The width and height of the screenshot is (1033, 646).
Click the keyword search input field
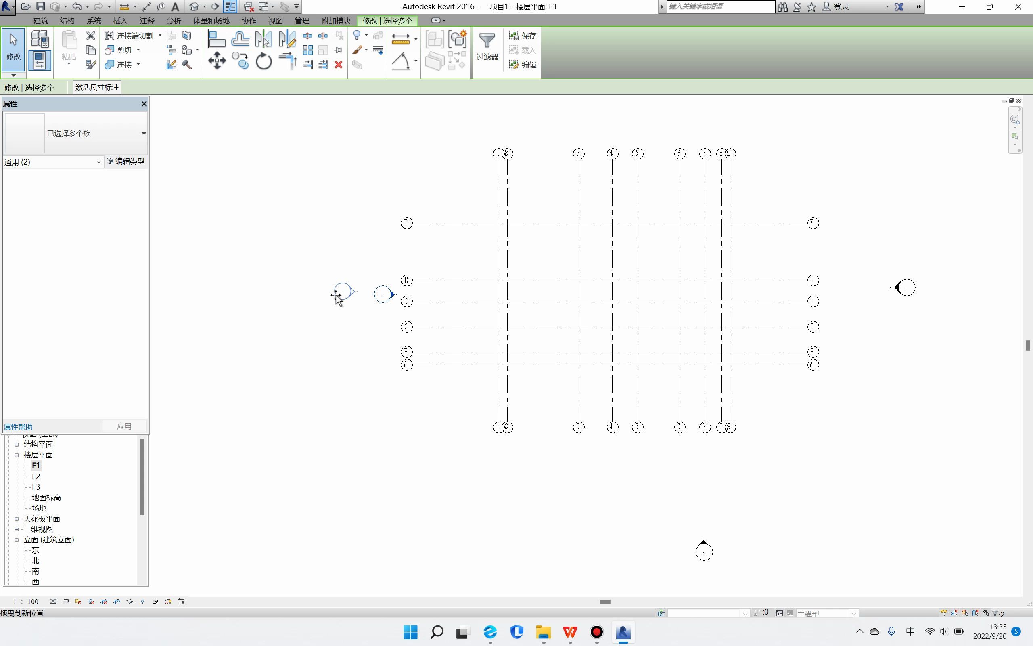pyautogui.click(x=720, y=6)
